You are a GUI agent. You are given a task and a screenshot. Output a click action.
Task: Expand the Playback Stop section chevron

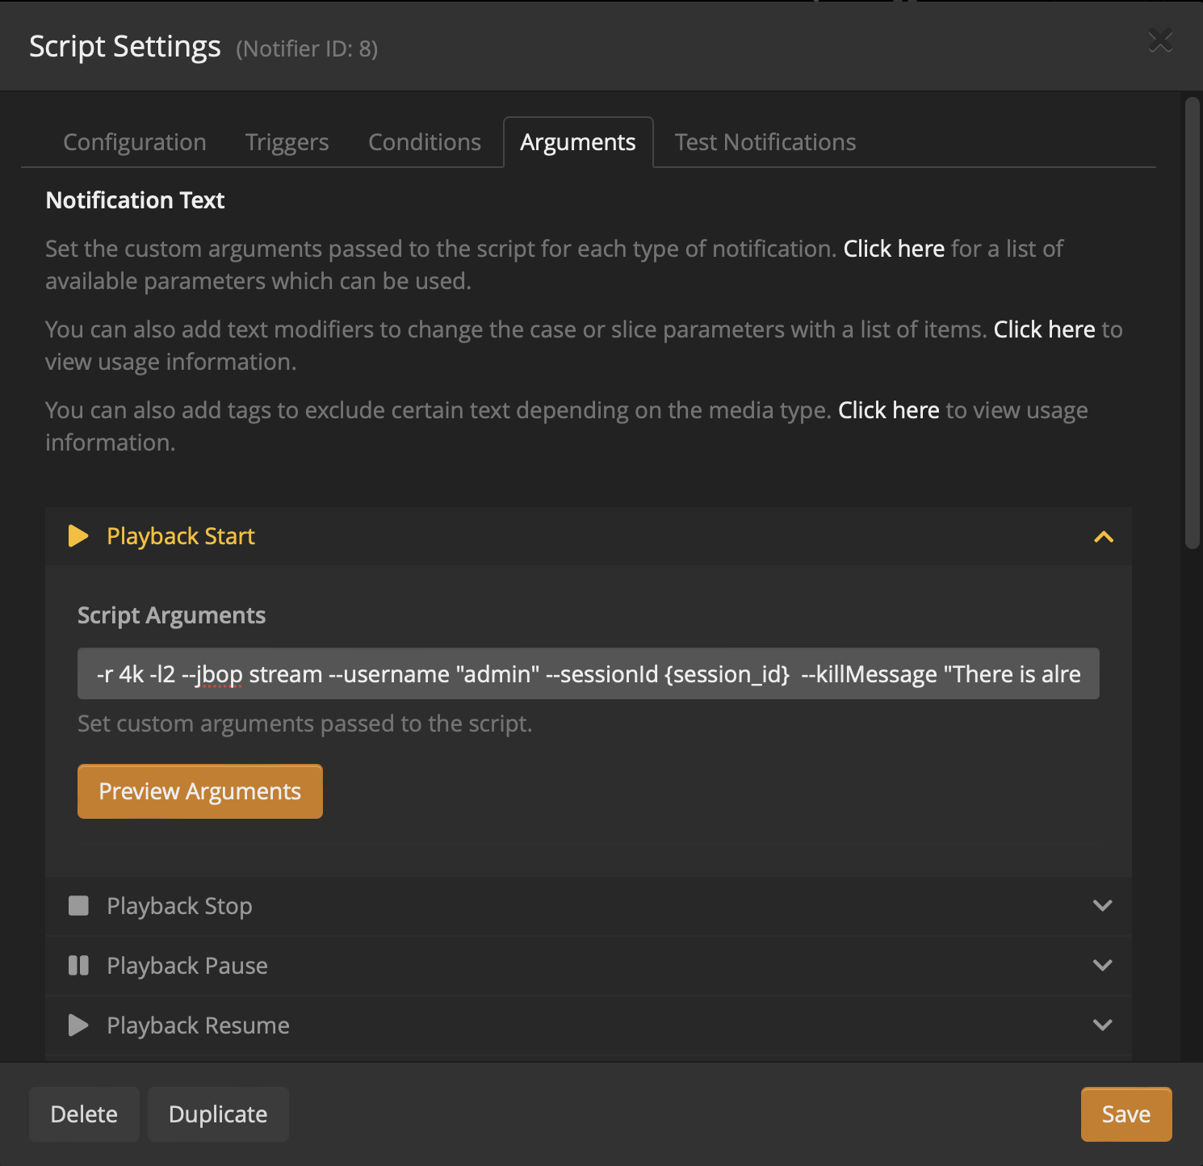click(x=1102, y=906)
